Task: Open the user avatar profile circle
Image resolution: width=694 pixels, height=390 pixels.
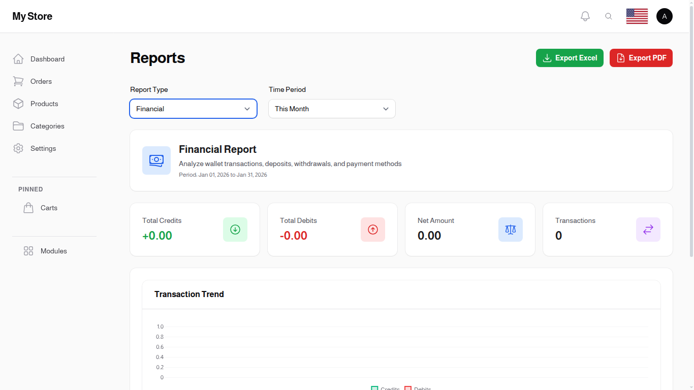Action: pyautogui.click(x=665, y=16)
